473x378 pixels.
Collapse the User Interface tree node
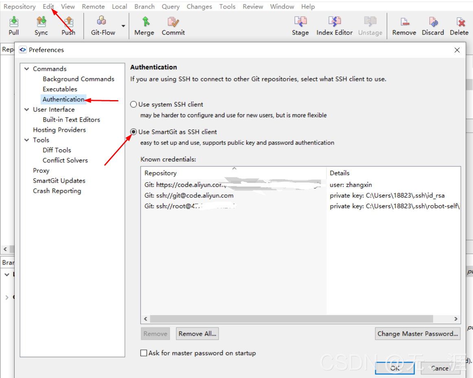(27, 109)
